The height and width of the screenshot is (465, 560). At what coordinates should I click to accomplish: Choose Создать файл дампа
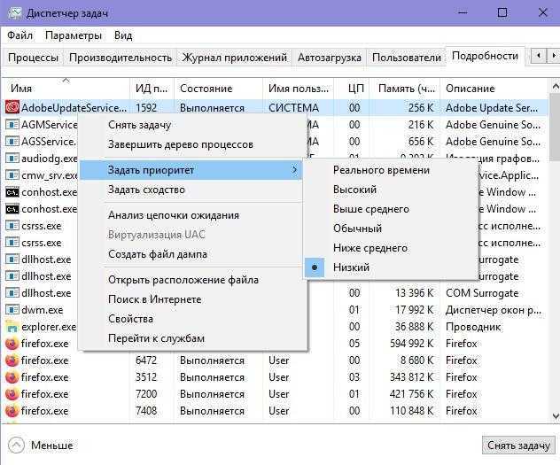(158, 254)
